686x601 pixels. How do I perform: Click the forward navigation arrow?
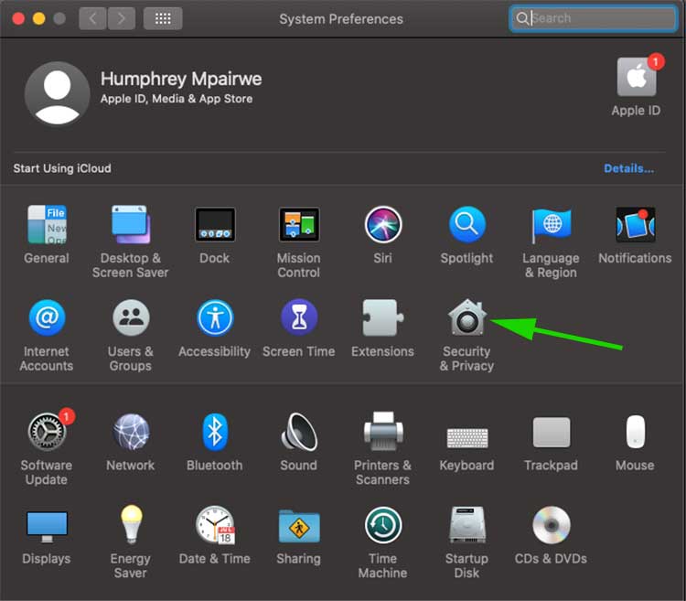tap(121, 18)
